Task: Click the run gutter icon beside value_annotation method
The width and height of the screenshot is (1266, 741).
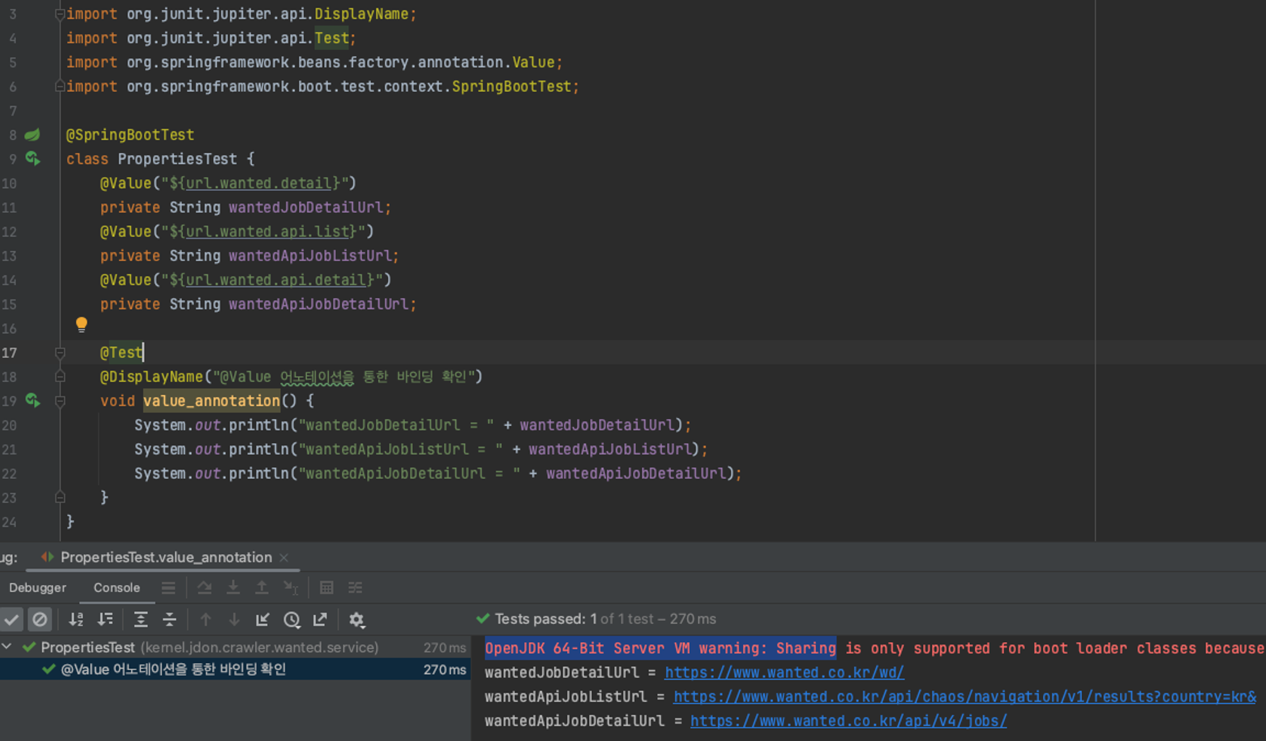Action: pyautogui.click(x=32, y=400)
